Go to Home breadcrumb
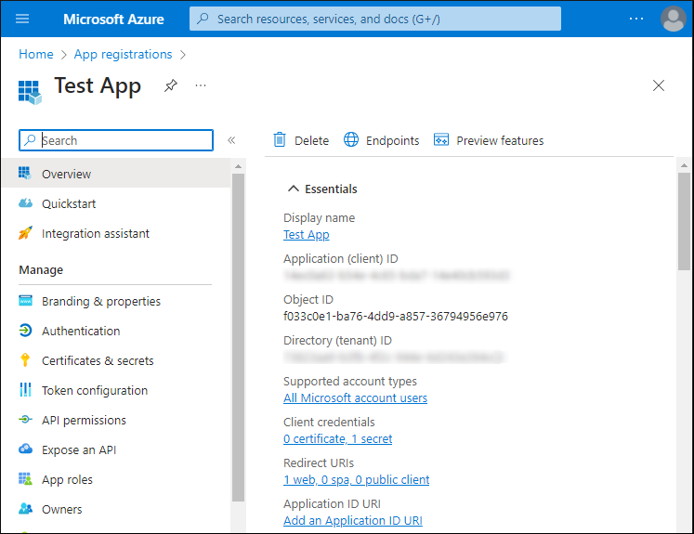 click(x=36, y=54)
